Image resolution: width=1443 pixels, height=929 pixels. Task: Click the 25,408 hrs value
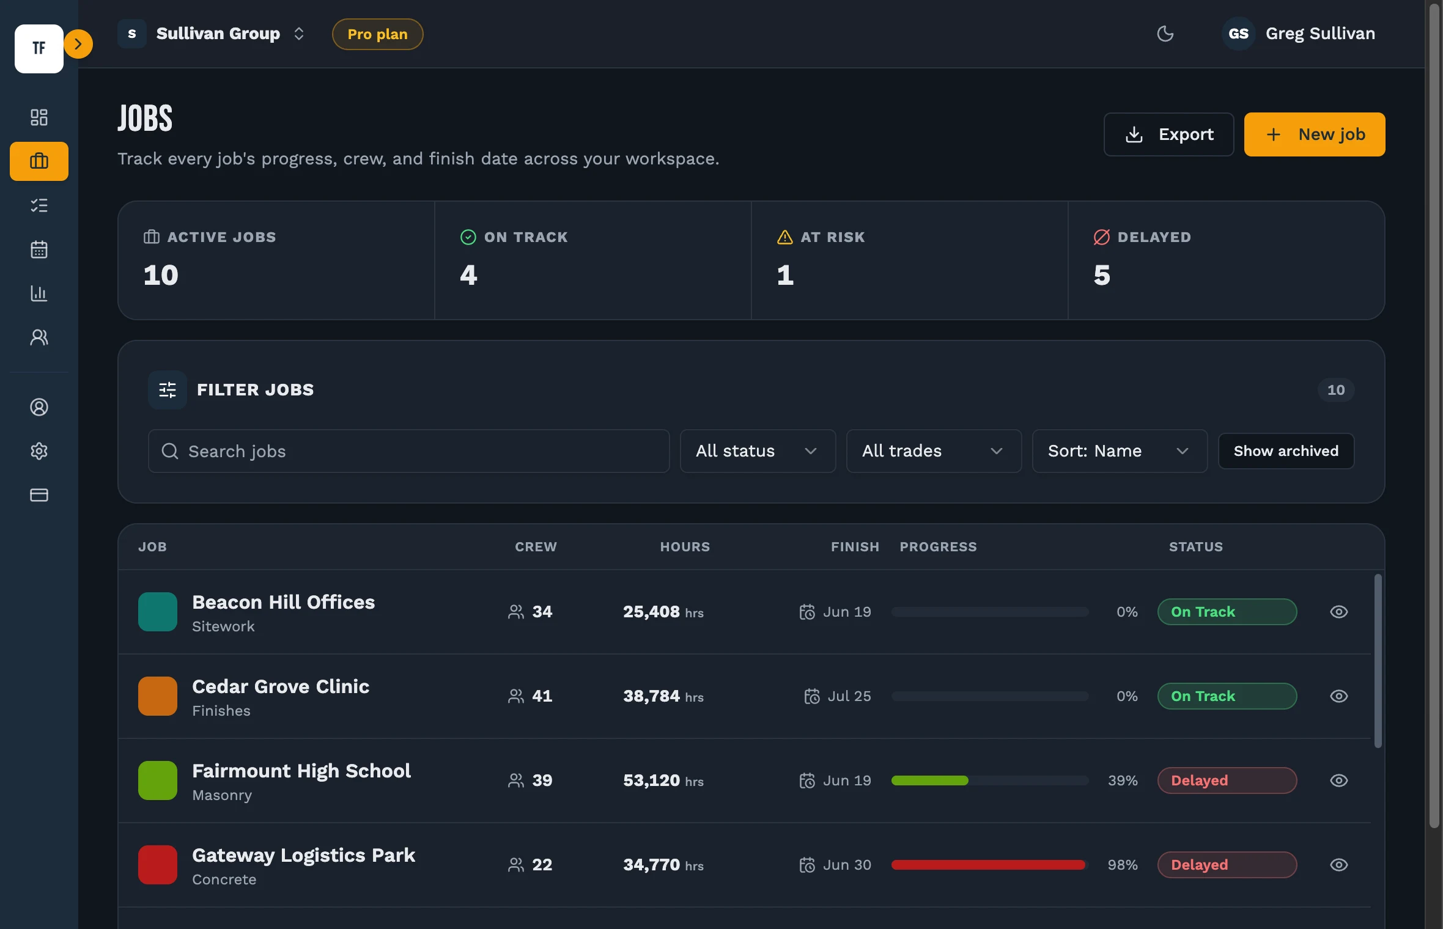pos(663,612)
